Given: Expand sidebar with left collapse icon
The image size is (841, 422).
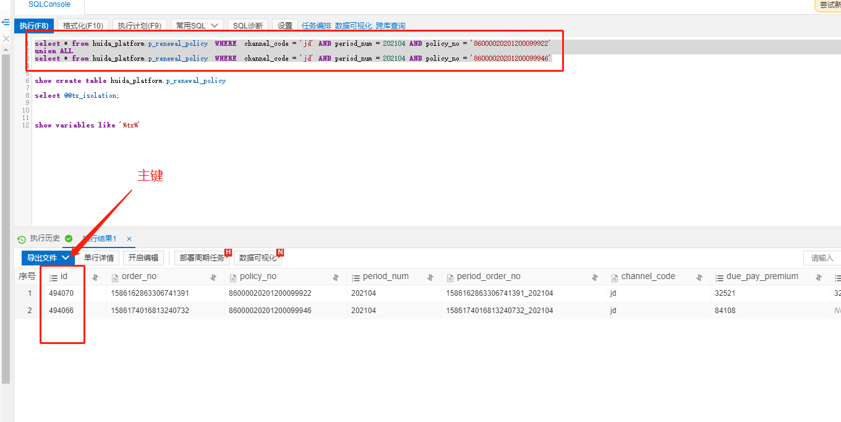Looking at the screenshot, I should pyautogui.click(x=6, y=22).
